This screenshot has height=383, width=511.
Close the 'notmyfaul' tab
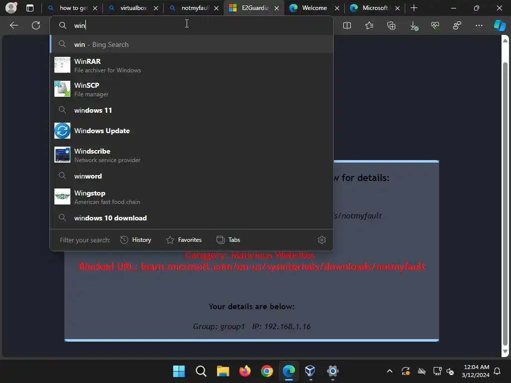click(216, 8)
